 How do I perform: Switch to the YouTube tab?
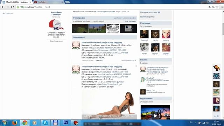pyautogui.click(x=48, y=2)
